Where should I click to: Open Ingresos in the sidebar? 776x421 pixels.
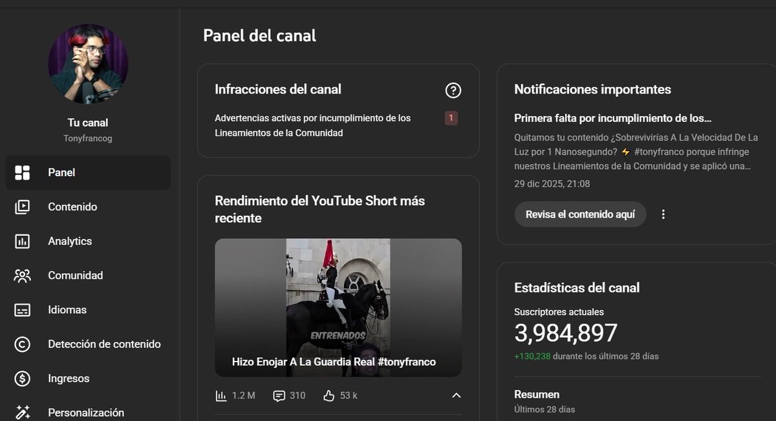[88, 378]
